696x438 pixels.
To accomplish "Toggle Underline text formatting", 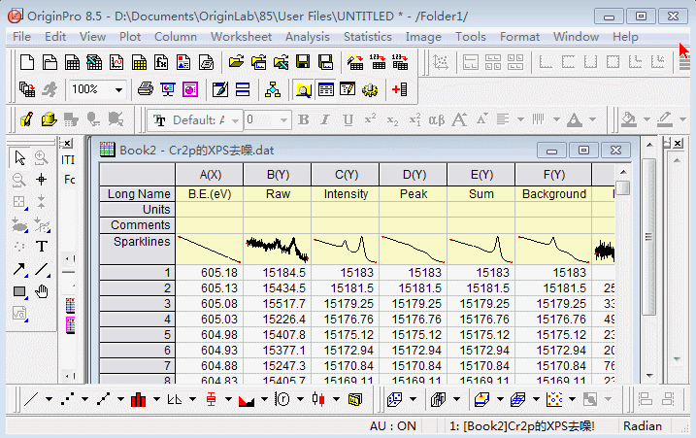I will point(348,120).
